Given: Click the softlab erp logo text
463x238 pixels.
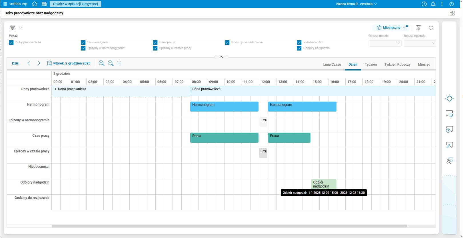Looking at the screenshot, I should (x=19, y=4).
